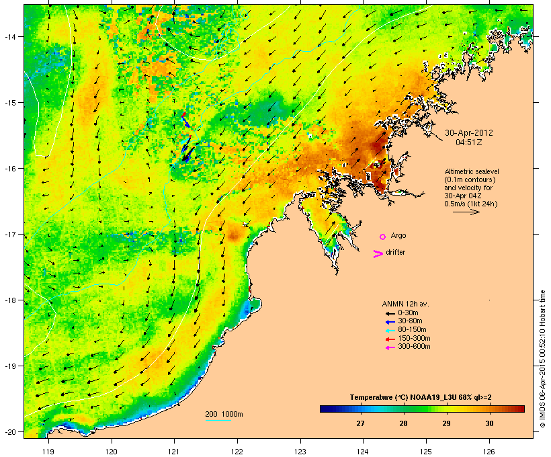This screenshot has width=551, height=457.
Task: Click the longitude axis label 126
Action: tap(489, 452)
